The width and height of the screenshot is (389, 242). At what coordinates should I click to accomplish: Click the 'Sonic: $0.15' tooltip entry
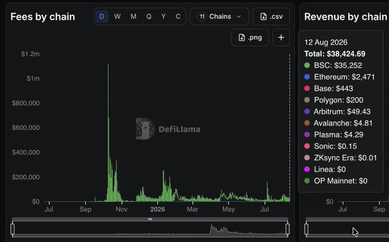tap(335, 146)
